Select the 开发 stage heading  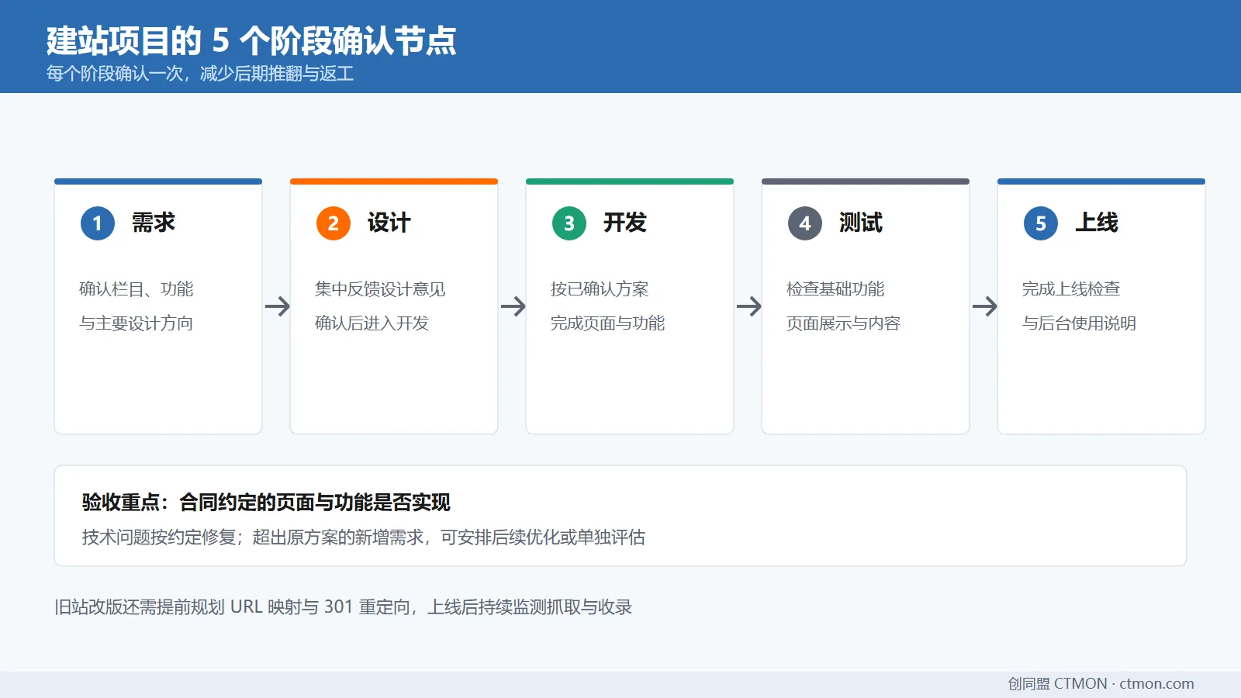tap(625, 223)
